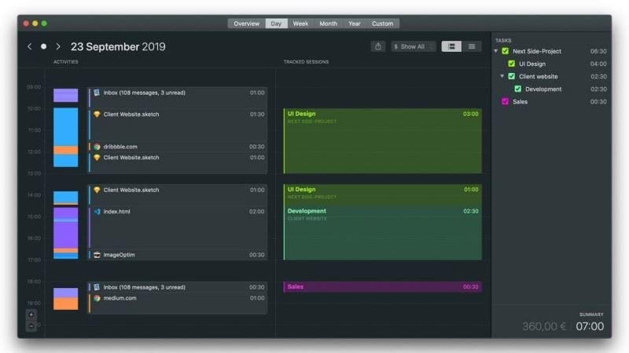Click the today dot button
The width and height of the screenshot is (629, 353).
(44, 47)
